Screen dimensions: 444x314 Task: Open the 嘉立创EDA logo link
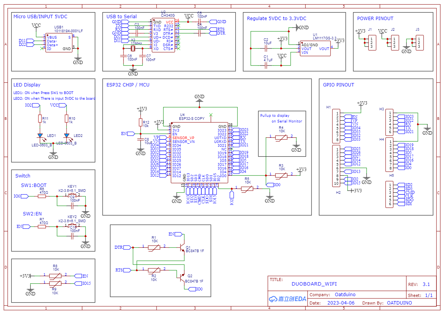[287, 299]
